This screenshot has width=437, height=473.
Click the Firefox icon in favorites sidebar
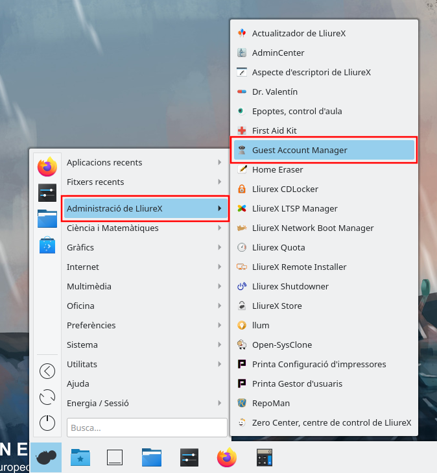tap(47, 167)
